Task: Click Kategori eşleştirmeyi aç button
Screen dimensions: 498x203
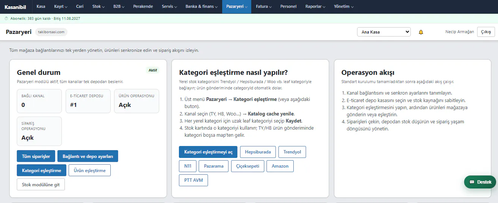Action: 208,152
